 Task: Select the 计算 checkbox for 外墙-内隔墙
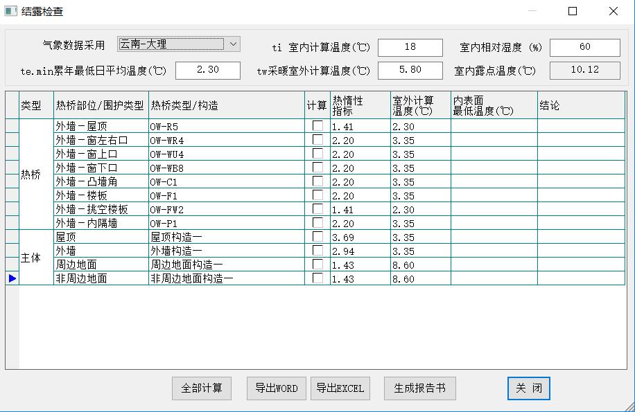pos(317,223)
